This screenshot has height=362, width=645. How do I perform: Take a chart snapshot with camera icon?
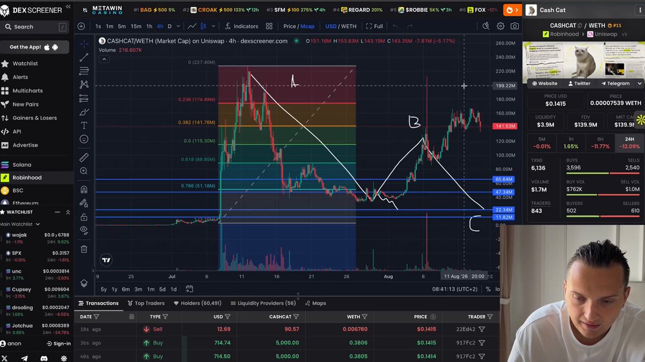[515, 26]
